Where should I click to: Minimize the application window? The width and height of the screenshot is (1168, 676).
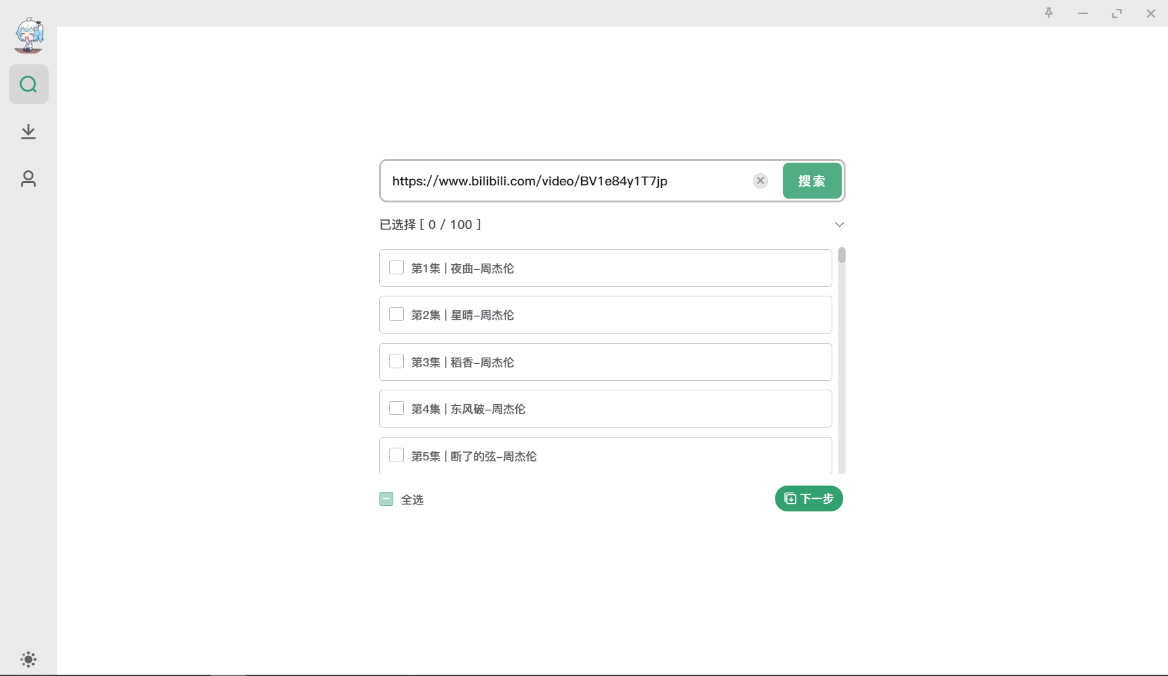(1083, 13)
